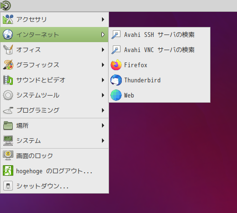Viewport: 237px width, 213px height.
Task: Launch Firefox from the Internet submenu
Action: tap(159, 65)
